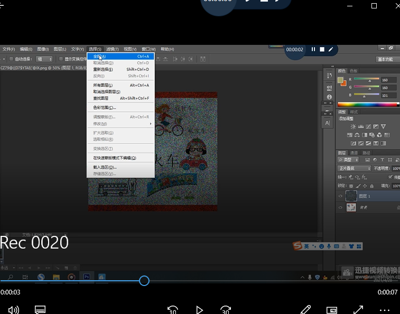Lock transparent pixels in Layers panel

pos(351,186)
